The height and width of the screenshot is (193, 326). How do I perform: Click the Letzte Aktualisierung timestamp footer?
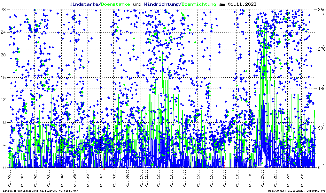[41, 191]
